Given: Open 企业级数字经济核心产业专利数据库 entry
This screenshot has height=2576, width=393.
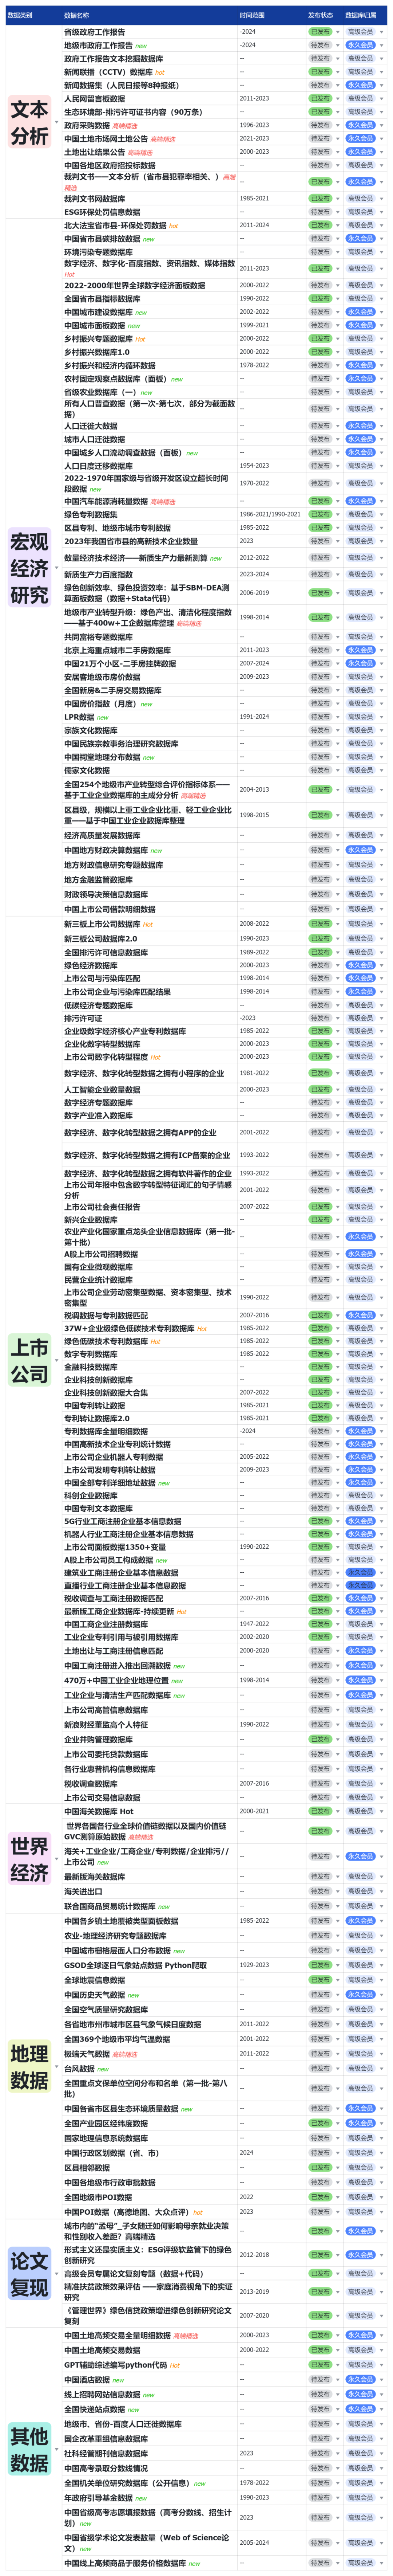Looking at the screenshot, I should [x=125, y=1031].
